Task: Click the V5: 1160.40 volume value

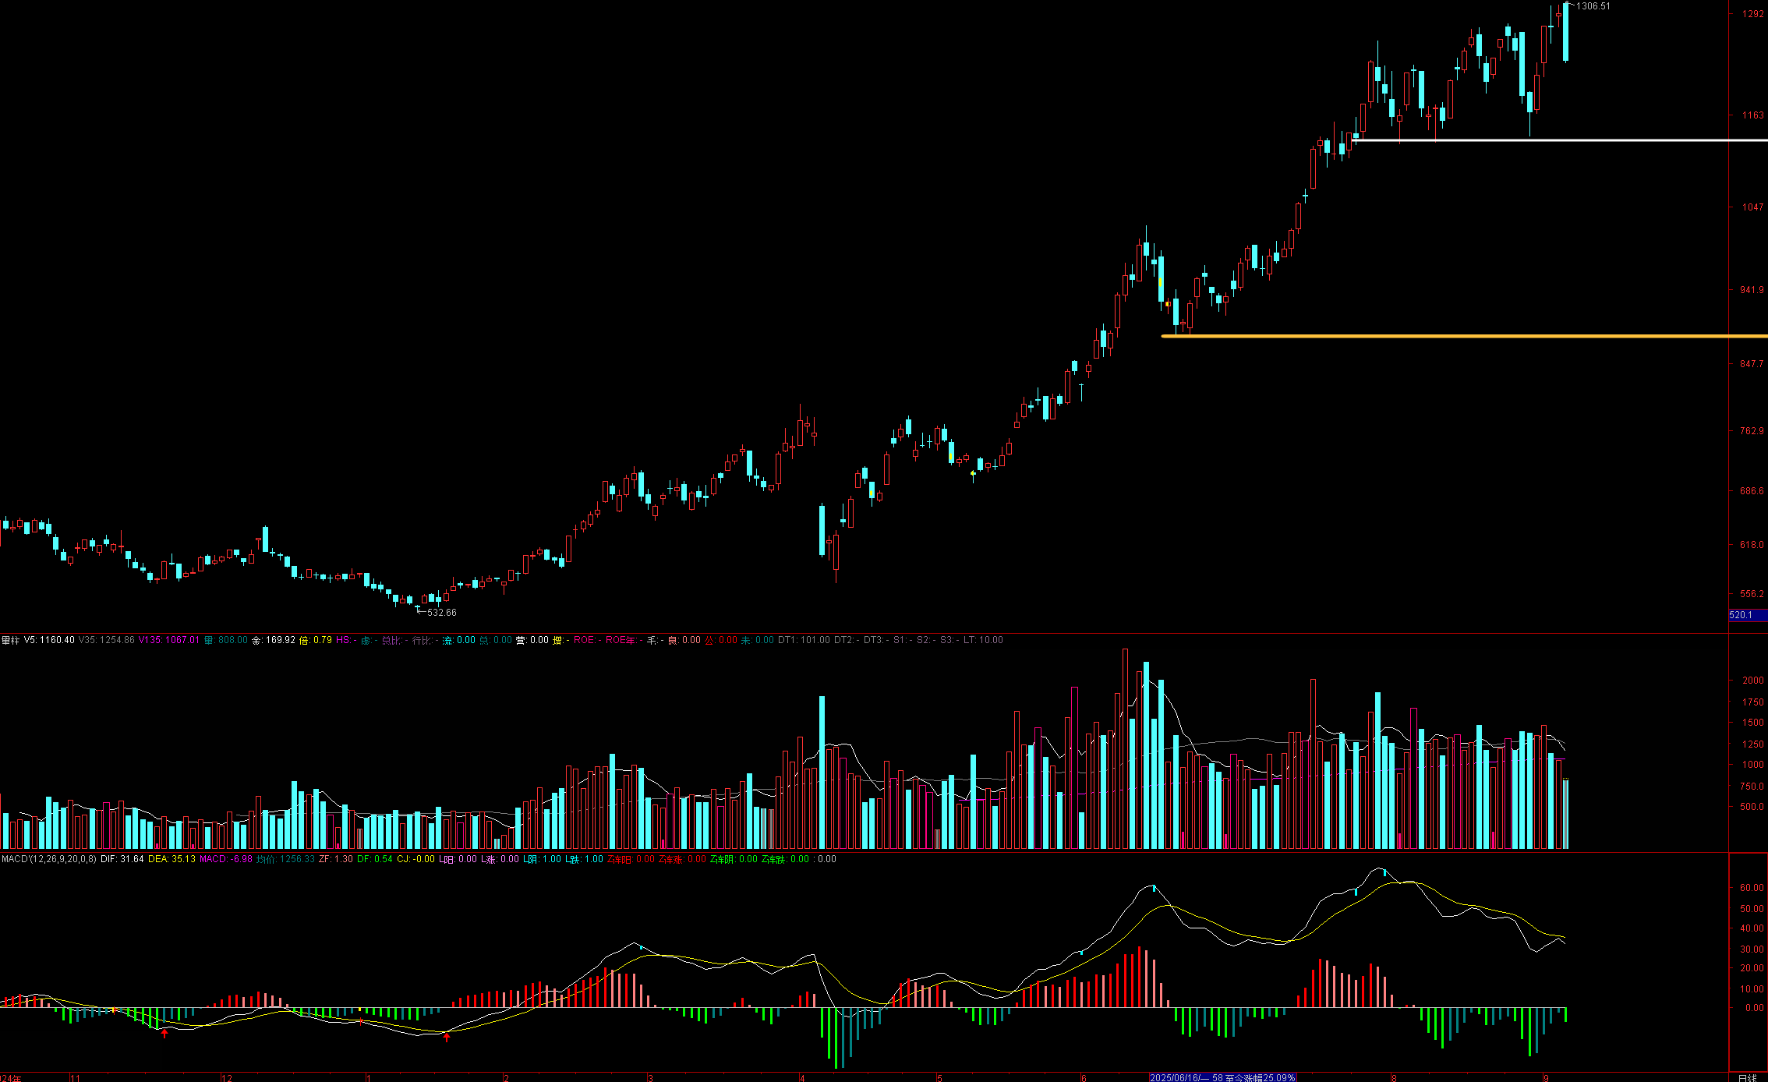Action: 49,640
